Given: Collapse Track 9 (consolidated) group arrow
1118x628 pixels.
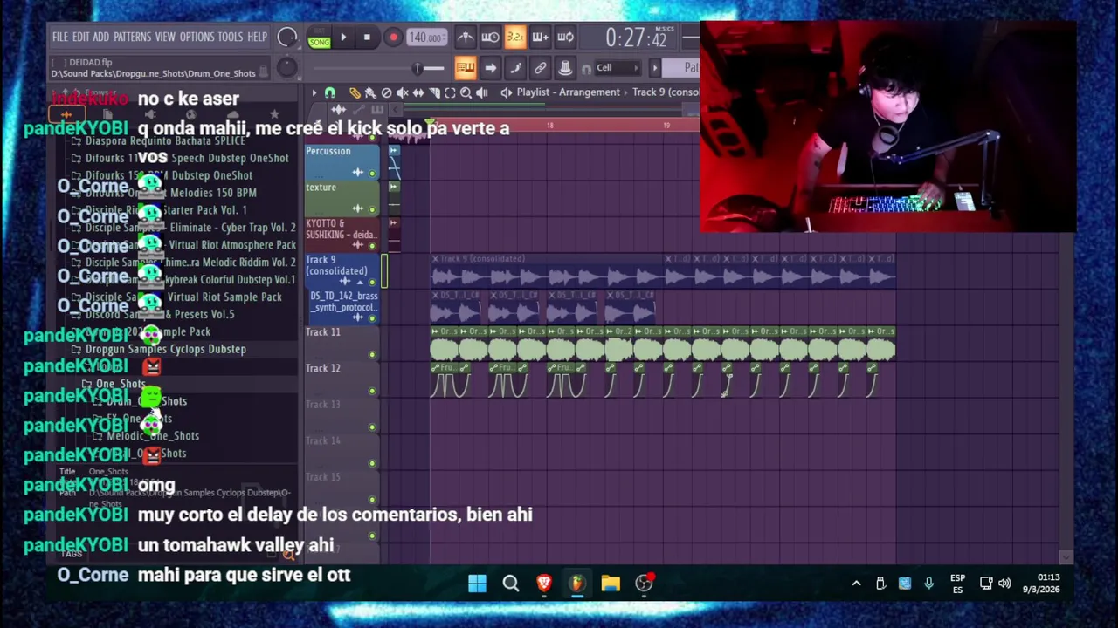Looking at the screenshot, I should click(x=359, y=282).
